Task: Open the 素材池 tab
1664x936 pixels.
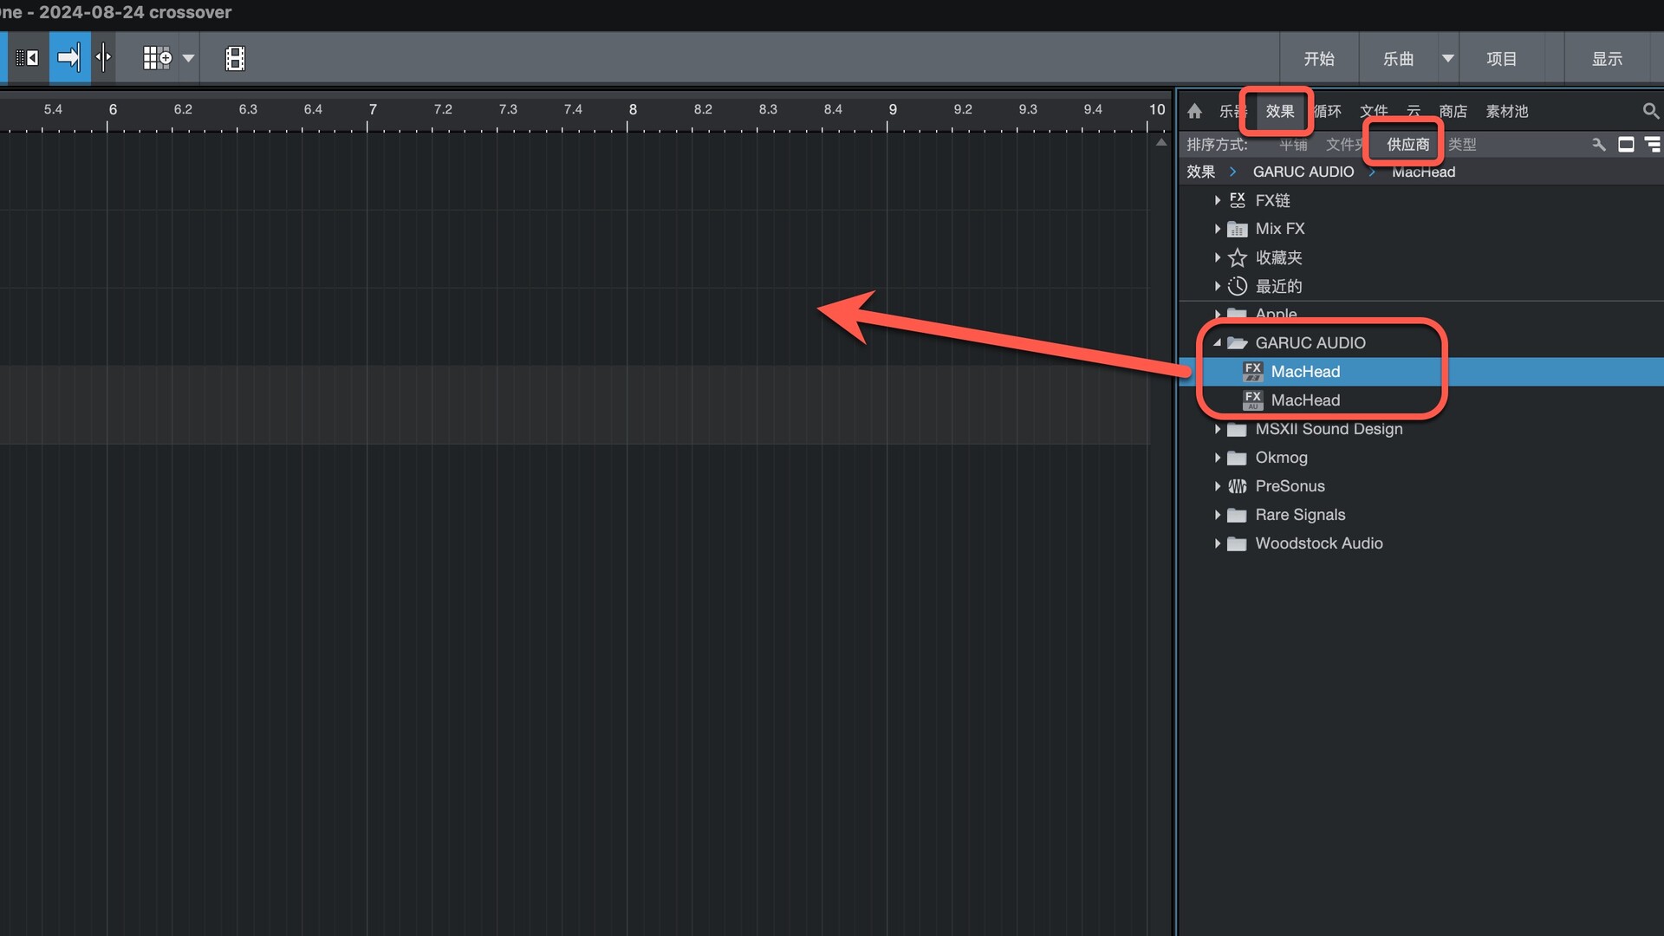Action: (x=1506, y=111)
